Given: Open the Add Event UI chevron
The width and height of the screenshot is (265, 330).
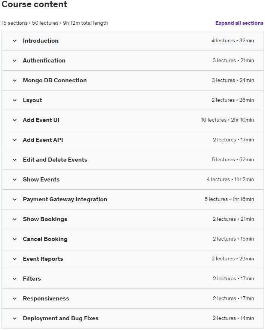Looking at the screenshot, I should [15, 120].
